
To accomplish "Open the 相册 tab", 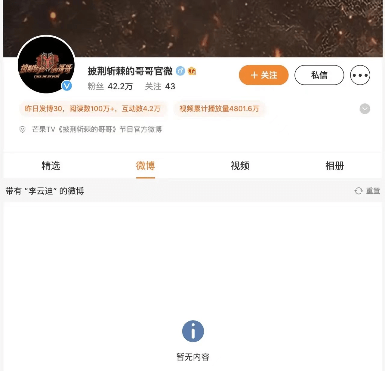I will [334, 166].
